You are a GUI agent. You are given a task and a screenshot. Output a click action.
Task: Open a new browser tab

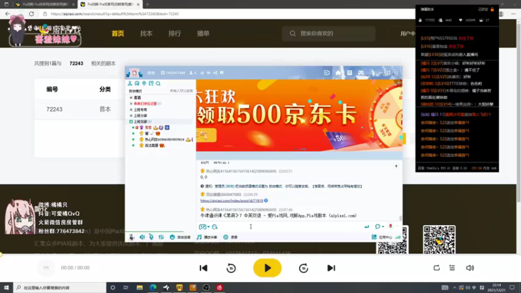pos(147,5)
